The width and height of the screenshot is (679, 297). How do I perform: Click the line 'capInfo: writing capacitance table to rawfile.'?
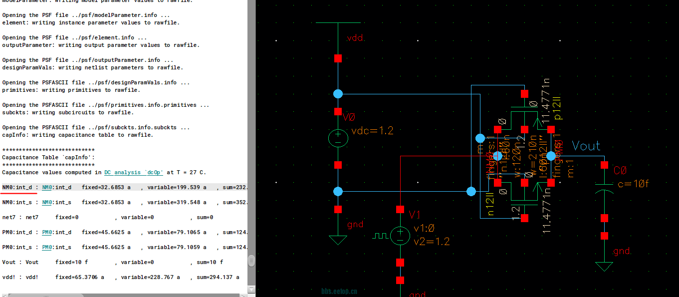(77, 135)
